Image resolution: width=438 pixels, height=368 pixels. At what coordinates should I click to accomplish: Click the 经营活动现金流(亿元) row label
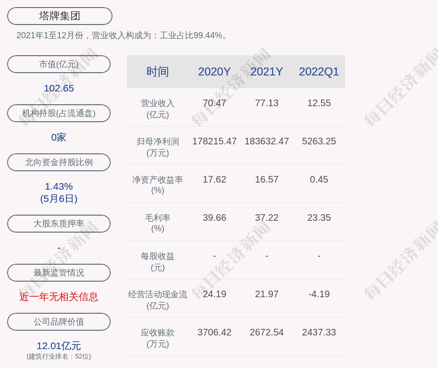158,300
